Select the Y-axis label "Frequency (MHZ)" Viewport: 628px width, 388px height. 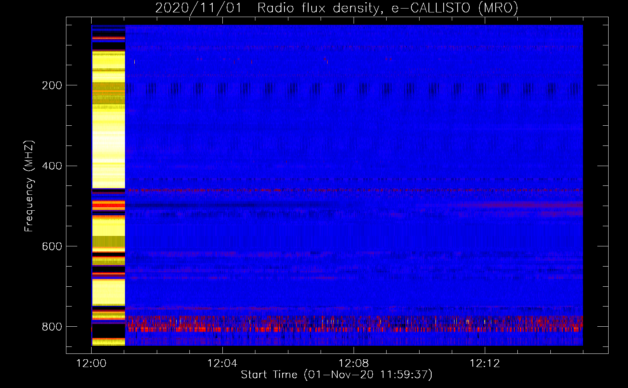click(29, 186)
